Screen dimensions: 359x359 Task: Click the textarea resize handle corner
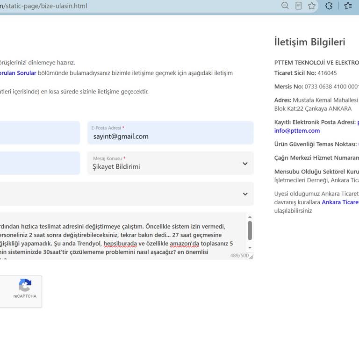pyautogui.click(x=251, y=258)
